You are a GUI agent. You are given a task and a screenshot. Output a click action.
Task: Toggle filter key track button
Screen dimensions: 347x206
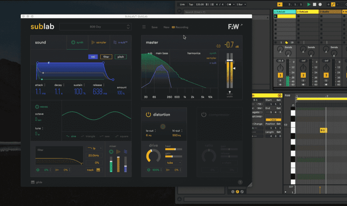pos(94,170)
